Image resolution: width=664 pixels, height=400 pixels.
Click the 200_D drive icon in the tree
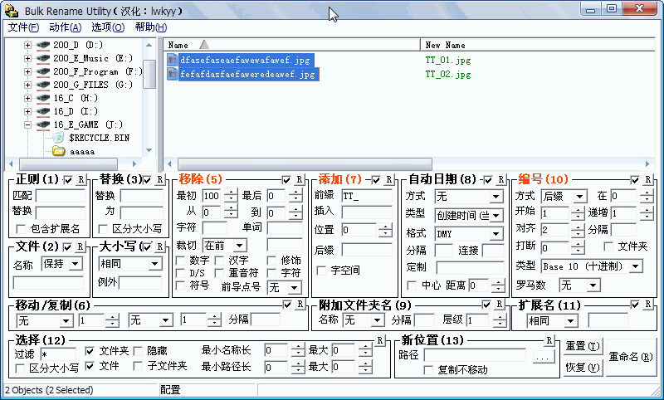(x=43, y=45)
